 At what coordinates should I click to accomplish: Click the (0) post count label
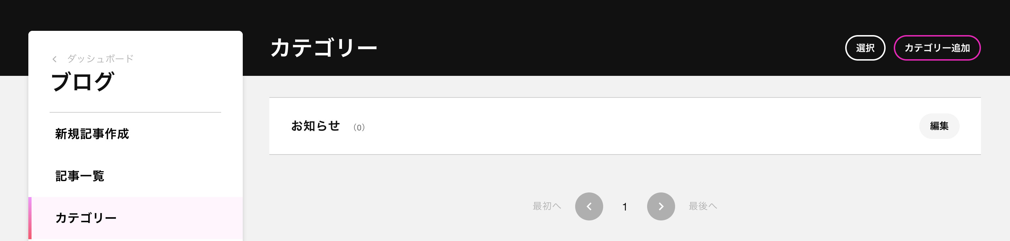click(359, 127)
